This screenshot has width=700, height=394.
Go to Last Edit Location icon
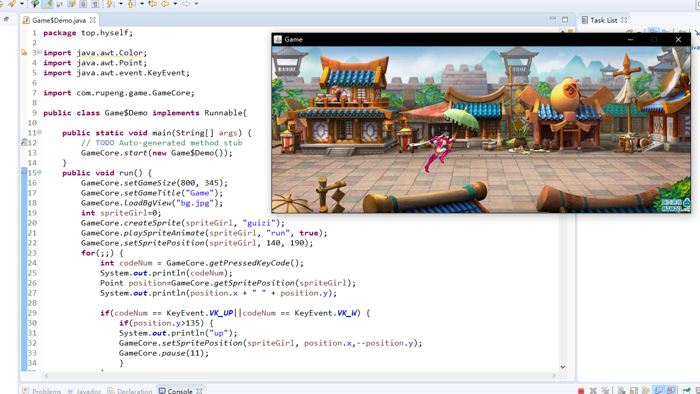click(x=152, y=4)
